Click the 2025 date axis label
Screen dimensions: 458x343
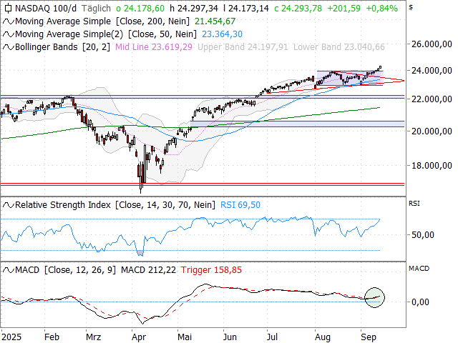click(x=11, y=337)
